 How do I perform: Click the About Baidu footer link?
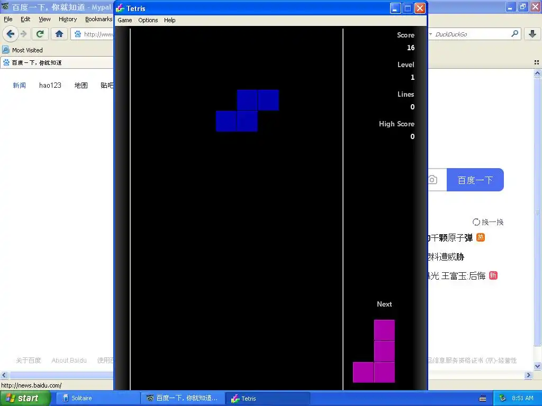point(69,361)
